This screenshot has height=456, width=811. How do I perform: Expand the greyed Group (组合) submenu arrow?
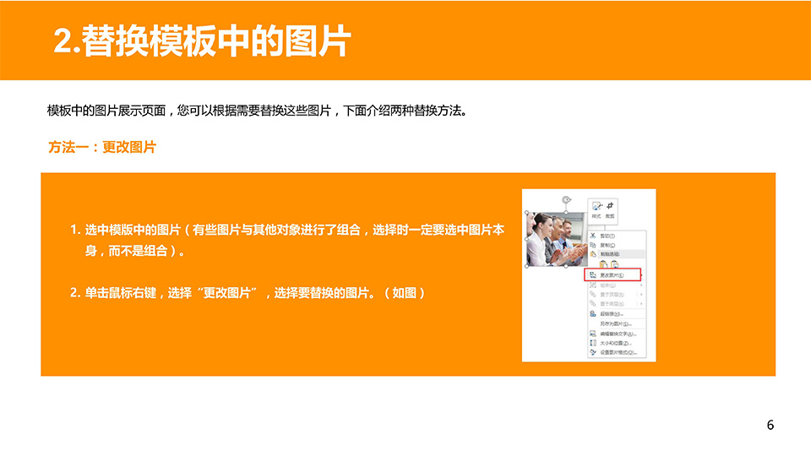point(642,285)
